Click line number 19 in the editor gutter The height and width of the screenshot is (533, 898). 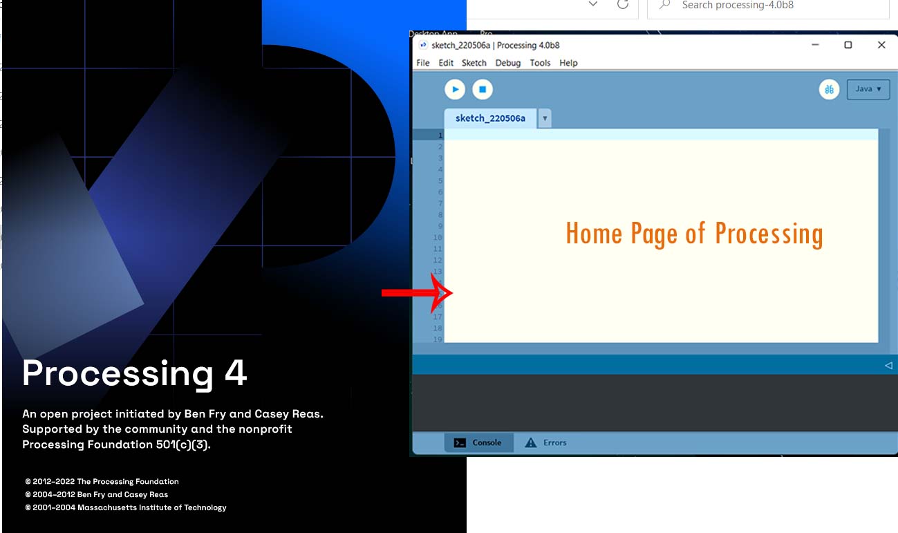pyautogui.click(x=438, y=339)
